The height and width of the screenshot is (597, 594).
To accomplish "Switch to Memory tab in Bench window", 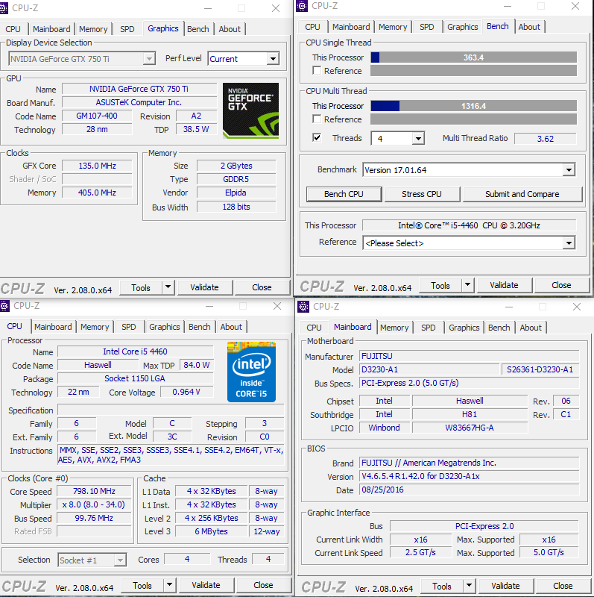I will [x=393, y=27].
